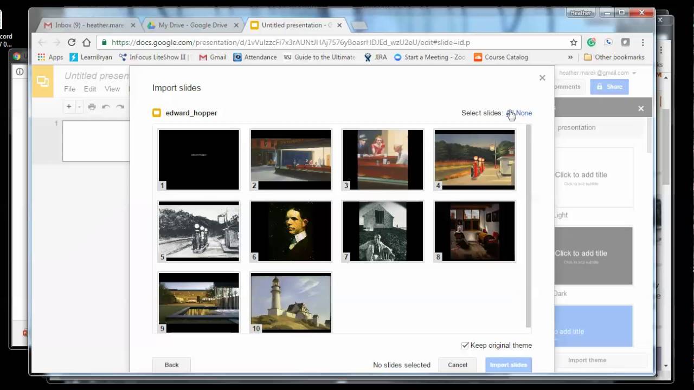Screen dimensions: 694x390
Task: Open the LearnBryan bookmark
Action: click(x=91, y=57)
